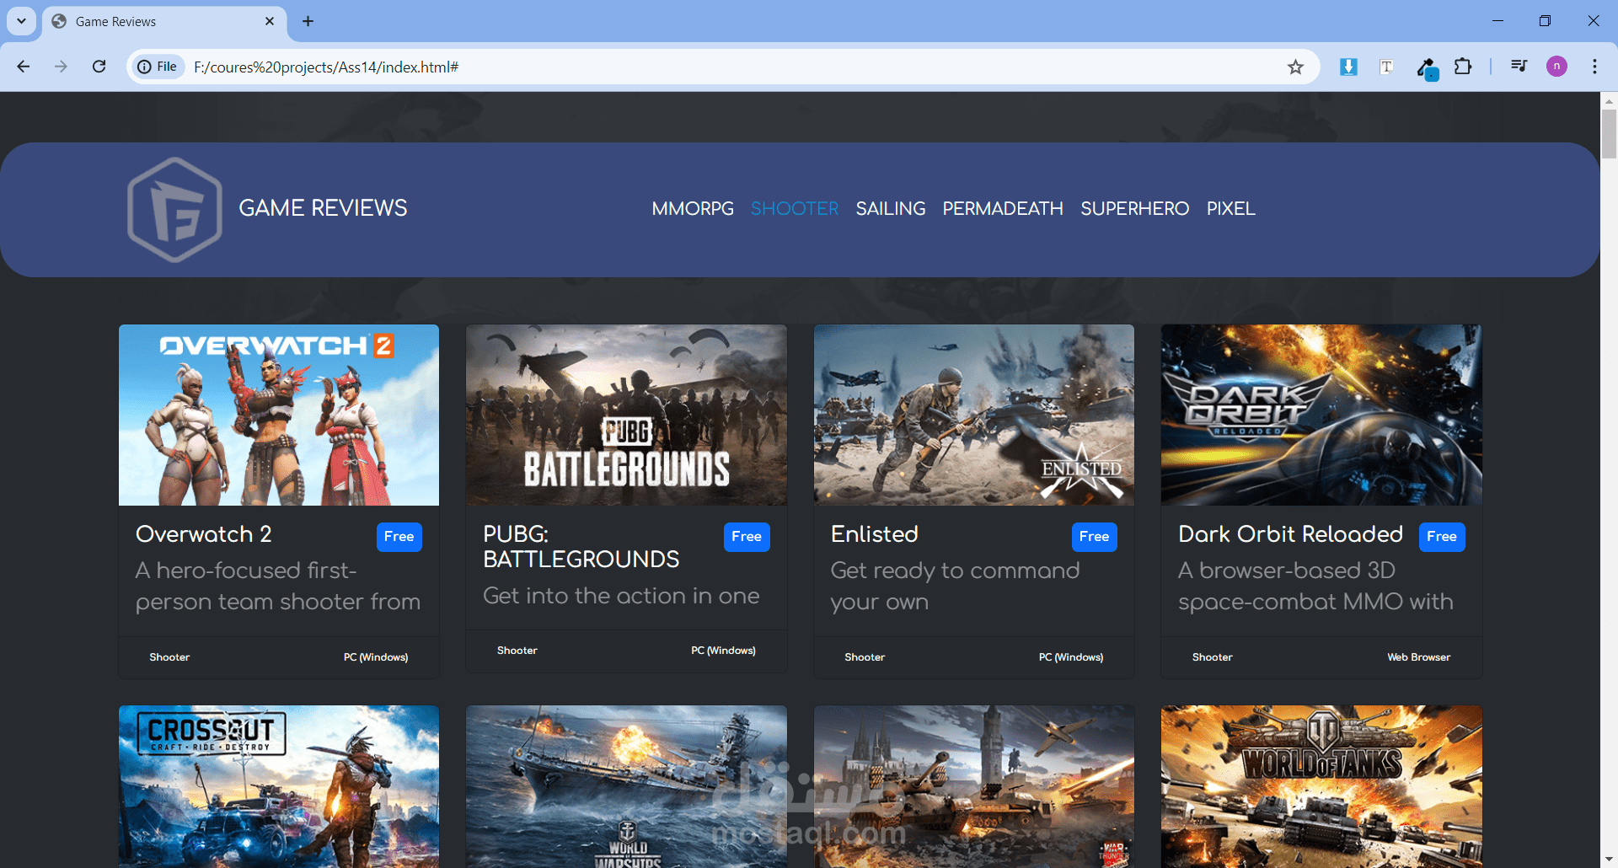Image resolution: width=1618 pixels, height=868 pixels.
Task: Click the Enlisted game title
Action: coord(875,534)
